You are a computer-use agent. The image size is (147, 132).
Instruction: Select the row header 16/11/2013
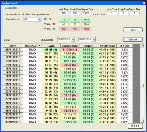(x=13, y=73)
